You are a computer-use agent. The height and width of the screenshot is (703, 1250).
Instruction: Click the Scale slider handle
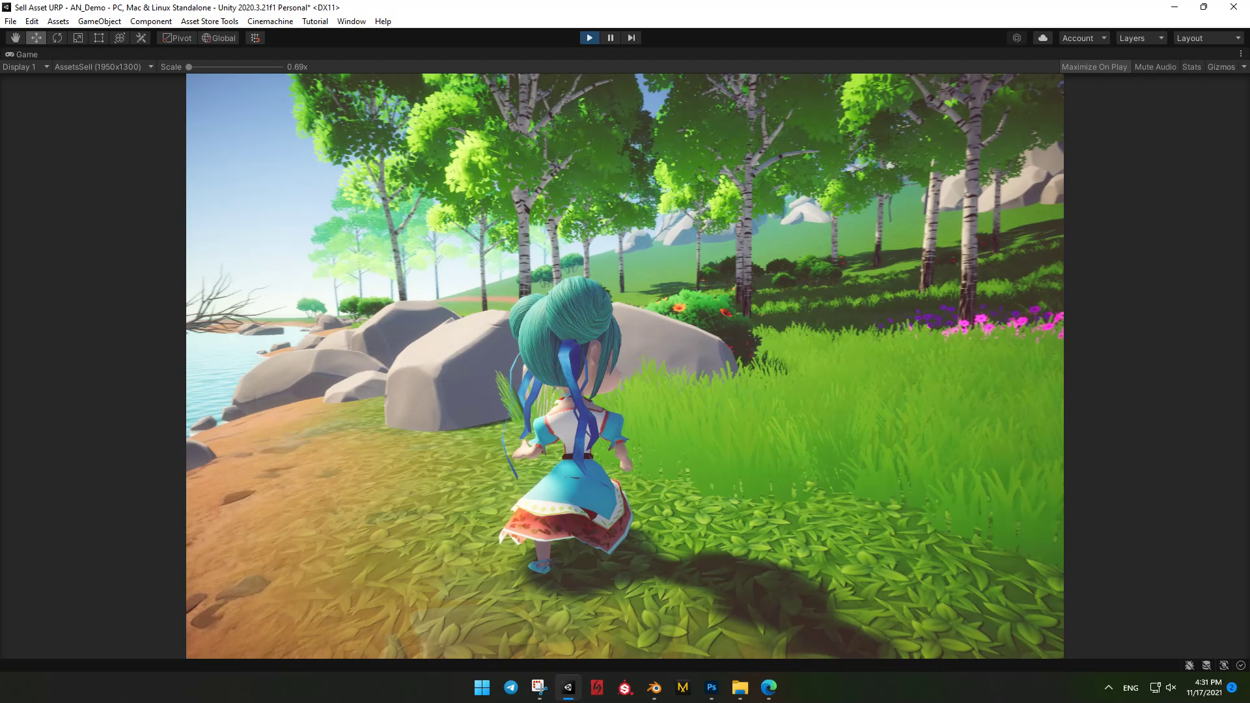pyautogui.click(x=189, y=66)
